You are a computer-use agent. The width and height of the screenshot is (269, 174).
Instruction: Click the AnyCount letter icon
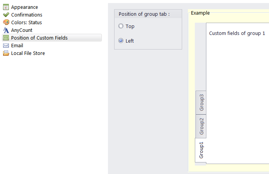(6, 30)
